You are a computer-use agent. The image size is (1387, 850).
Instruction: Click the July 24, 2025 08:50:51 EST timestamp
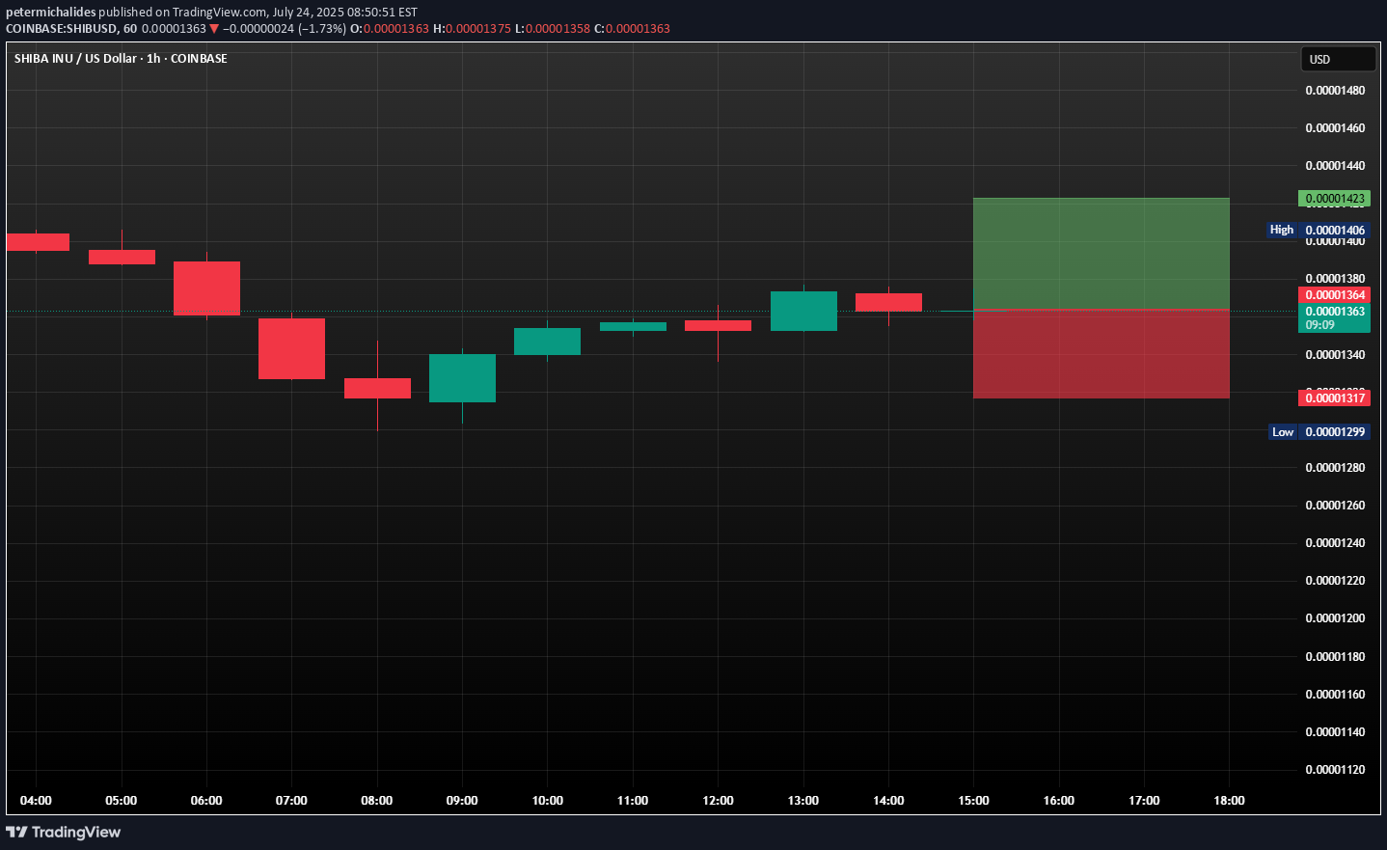tap(345, 13)
